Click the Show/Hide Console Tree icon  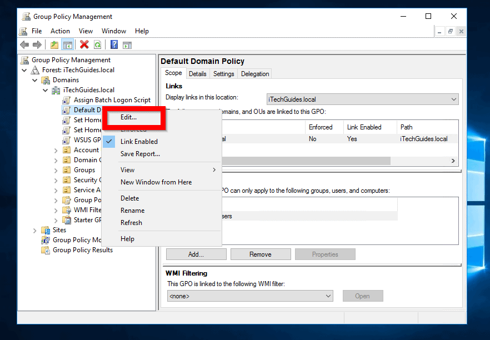pos(68,44)
